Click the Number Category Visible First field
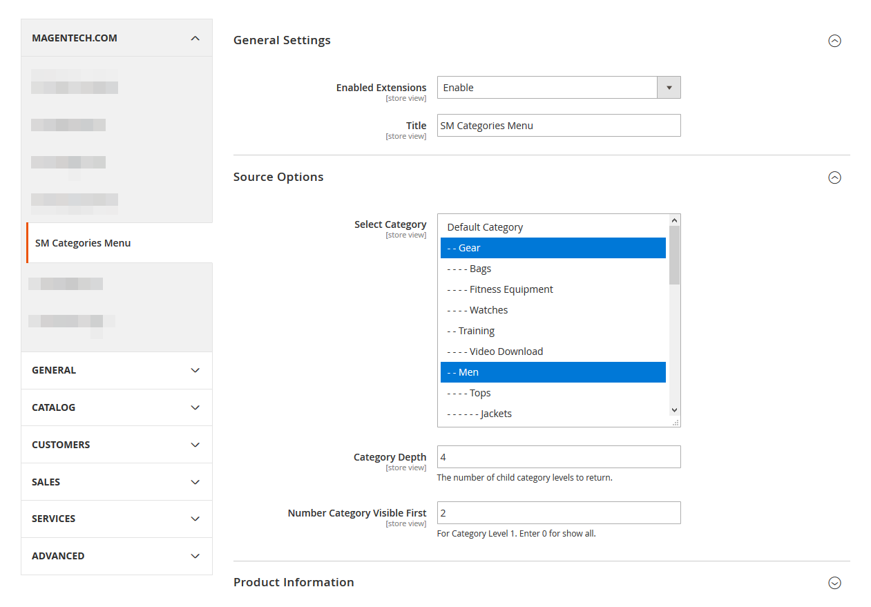The image size is (871, 607). tap(558, 513)
